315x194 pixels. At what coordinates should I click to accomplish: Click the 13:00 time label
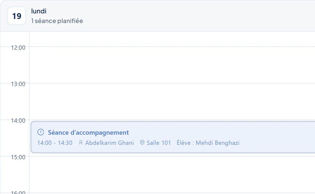[18, 84]
